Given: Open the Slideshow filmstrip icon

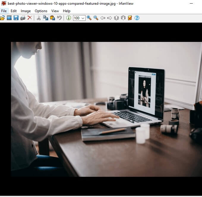Looking at the screenshot, I should (9, 18).
